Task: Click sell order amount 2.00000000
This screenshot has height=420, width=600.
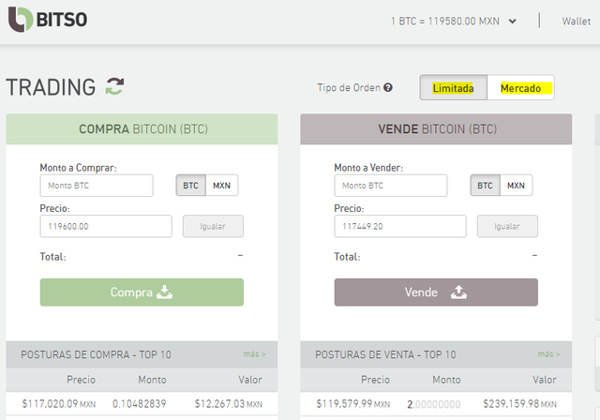Action: point(433,404)
